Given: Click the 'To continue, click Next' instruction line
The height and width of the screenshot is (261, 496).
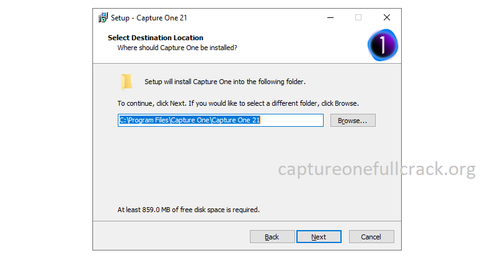Looking at the screenshot, I should (238, 103).
